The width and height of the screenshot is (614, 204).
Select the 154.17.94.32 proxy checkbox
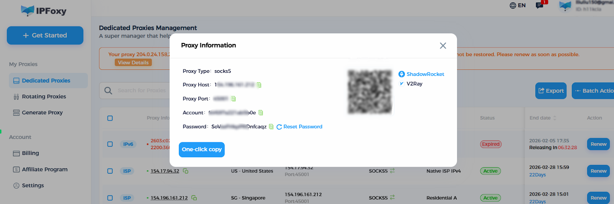[110, 171]
